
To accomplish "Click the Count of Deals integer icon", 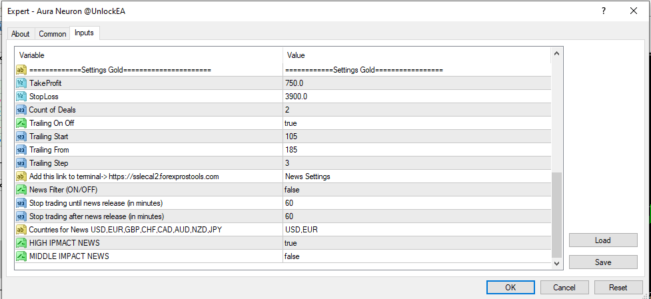I will click(x=21, y=110).
